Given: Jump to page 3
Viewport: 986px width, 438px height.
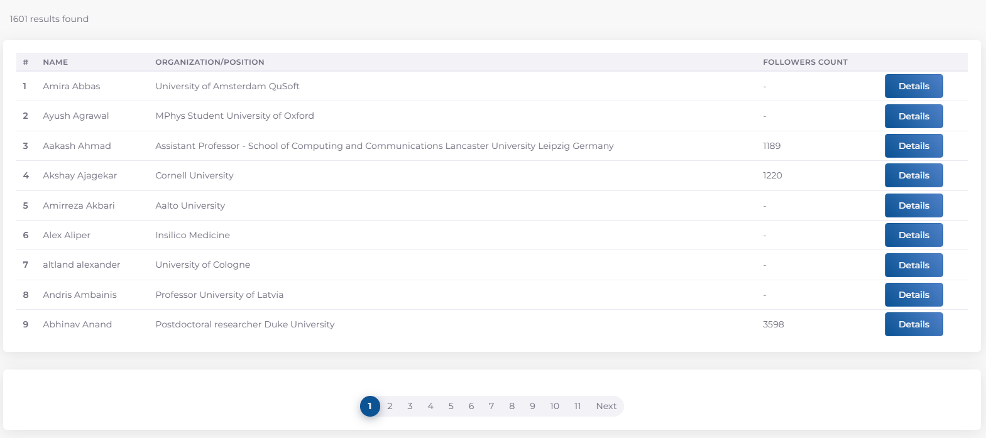Looking at the screenshot, I should [410, 406].
